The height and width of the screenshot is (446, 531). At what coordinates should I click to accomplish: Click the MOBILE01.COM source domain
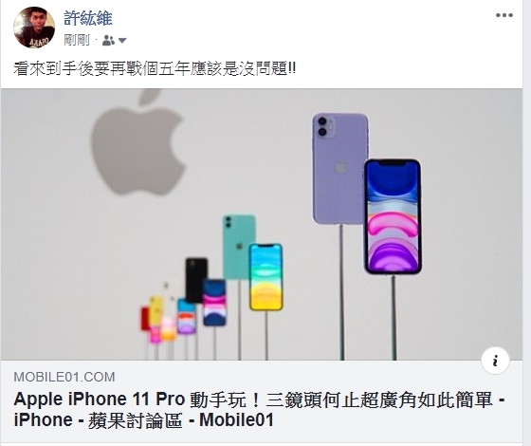[64, 378]
